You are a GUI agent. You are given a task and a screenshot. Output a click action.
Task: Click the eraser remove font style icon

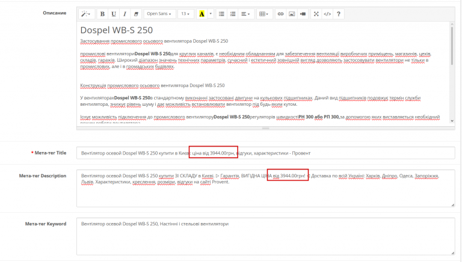click(136, 14)
